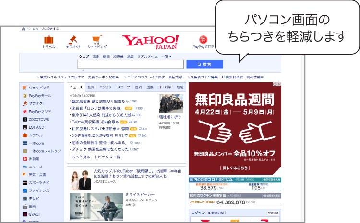Click ホームページに設定する link
The image size is (360, 223).
[42, 29]
